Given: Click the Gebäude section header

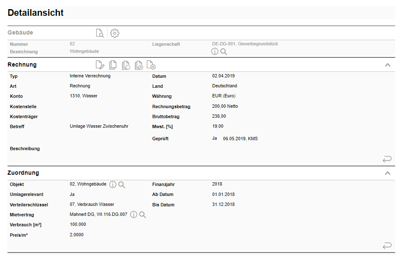Looking at the screenshot, I should 20,32.
